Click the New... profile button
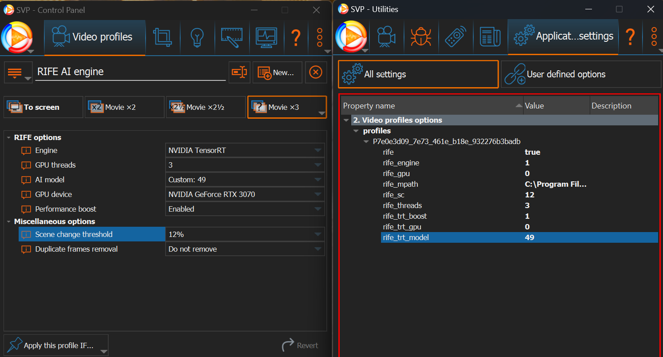This screenshot has width=663, height=357. coord(277,72)
